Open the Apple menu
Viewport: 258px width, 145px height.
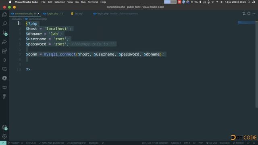pyautogui.click(x=10, y=2)
